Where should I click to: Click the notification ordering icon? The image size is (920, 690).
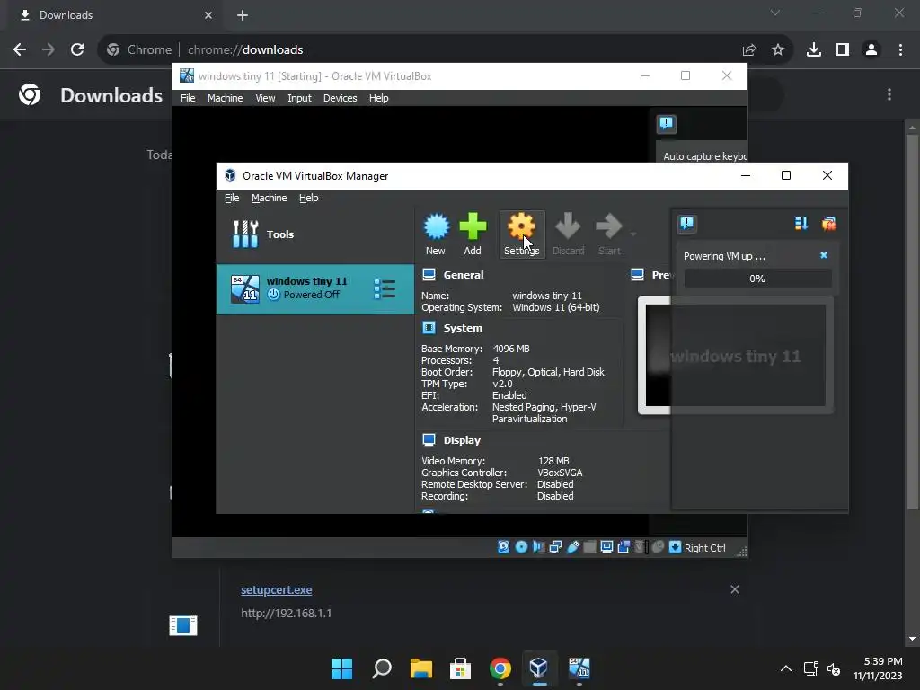coord(801,224)
